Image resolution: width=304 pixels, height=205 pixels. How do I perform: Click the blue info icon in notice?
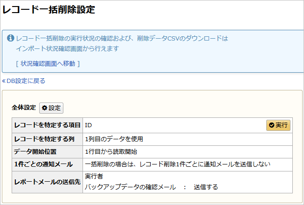tap(11, 38)
